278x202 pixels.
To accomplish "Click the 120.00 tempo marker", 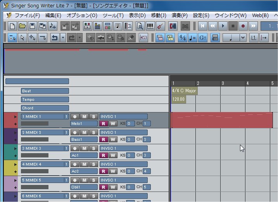I will (x=178, y=99).
